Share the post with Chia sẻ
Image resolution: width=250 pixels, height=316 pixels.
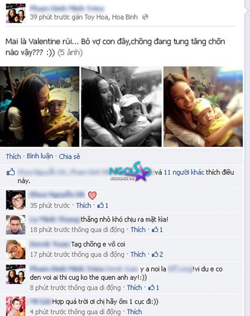[69, 156]
